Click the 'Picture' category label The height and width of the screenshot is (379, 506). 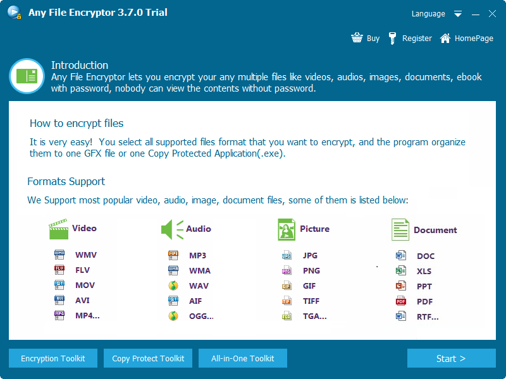[x=314, y=229]
